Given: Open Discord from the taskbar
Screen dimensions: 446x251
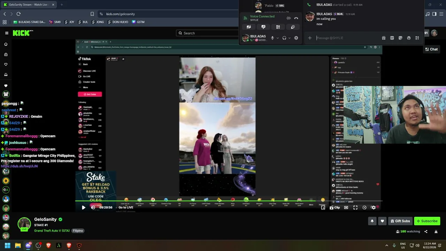Looking at the screenshot, I should click(28, 245).
